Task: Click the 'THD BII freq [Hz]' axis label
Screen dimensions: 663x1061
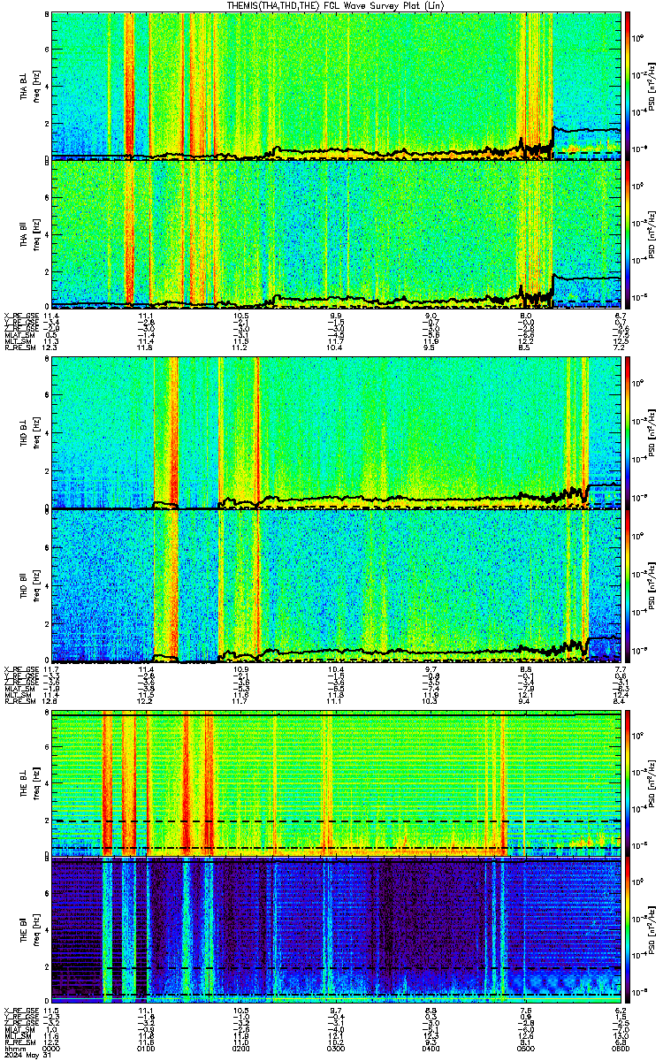Action: tap(29, 585)
